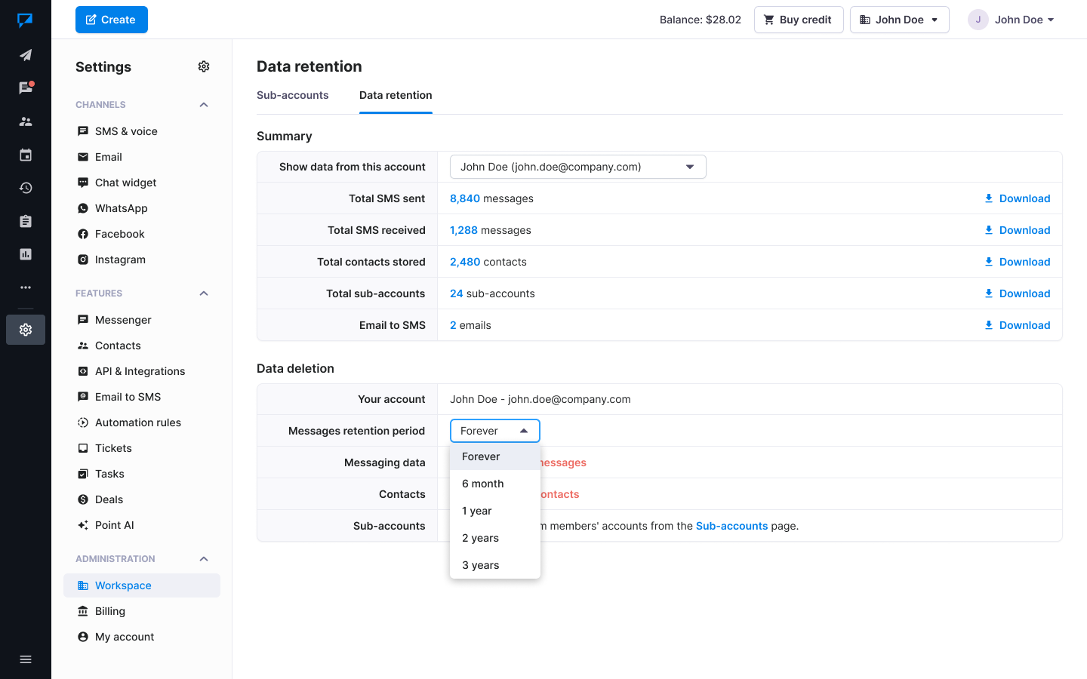Open the Chats icon with notification dot

[x=26, y=88]
